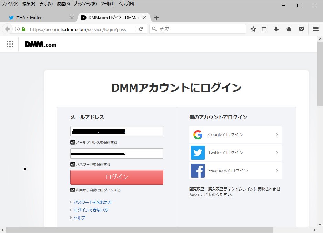The height and width of the screenshot is (233, 323).
Task: Bookmark this page with the star icon
Action: [x=253, y=29]
